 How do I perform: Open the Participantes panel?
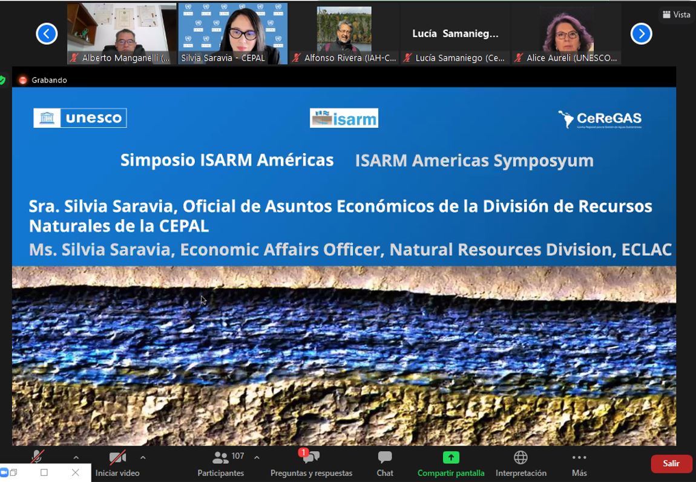221,464
